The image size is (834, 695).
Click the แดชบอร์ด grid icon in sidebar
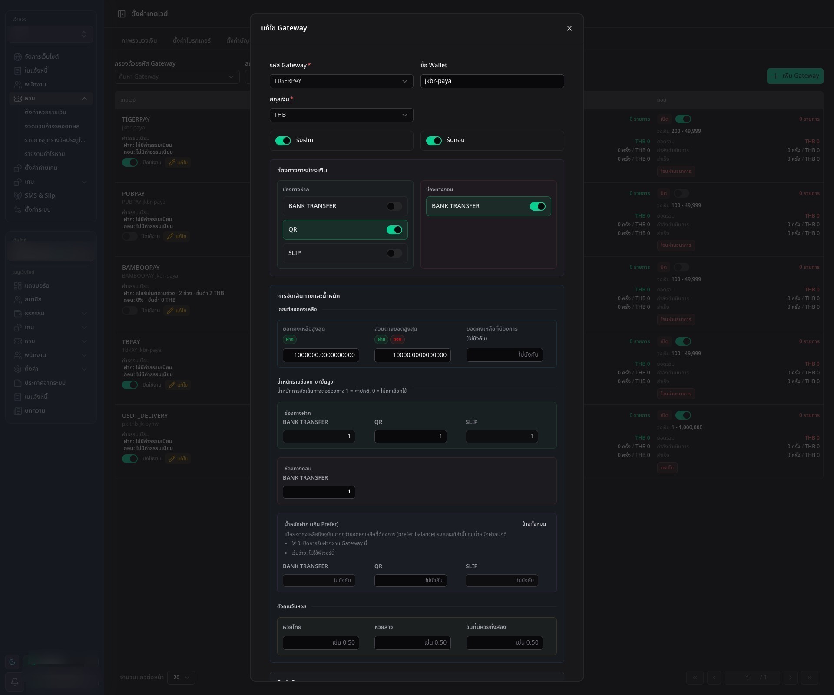[x=18, y=286]
